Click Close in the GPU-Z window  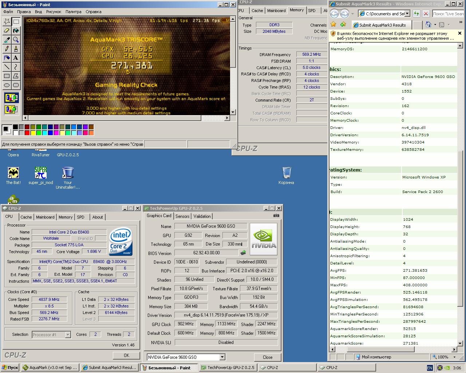coord(268,357)
